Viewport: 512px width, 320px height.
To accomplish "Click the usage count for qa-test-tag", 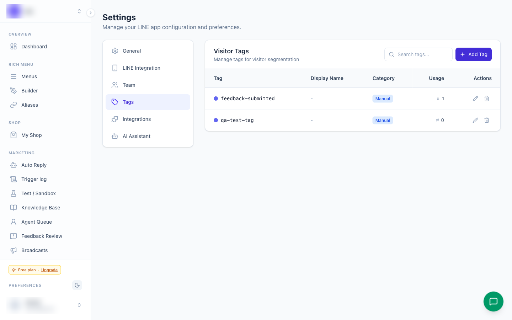I will tap(440, 120).
